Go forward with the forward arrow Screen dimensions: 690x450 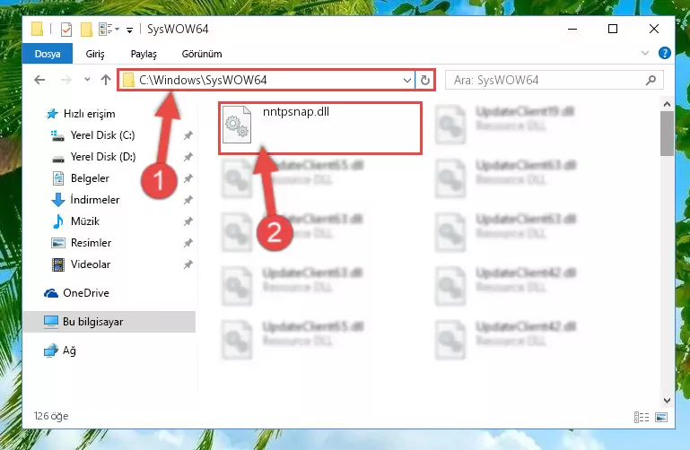pos(66,80)
